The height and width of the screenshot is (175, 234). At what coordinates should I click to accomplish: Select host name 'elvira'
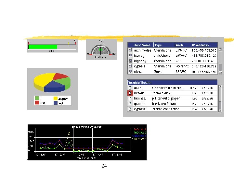click(x=138, y=72)
